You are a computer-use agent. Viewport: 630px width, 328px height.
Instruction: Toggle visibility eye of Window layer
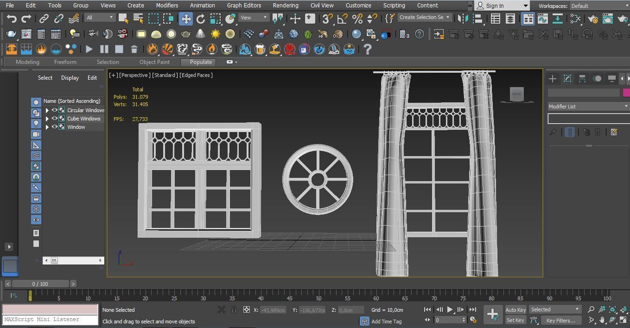tap(54, 127)
